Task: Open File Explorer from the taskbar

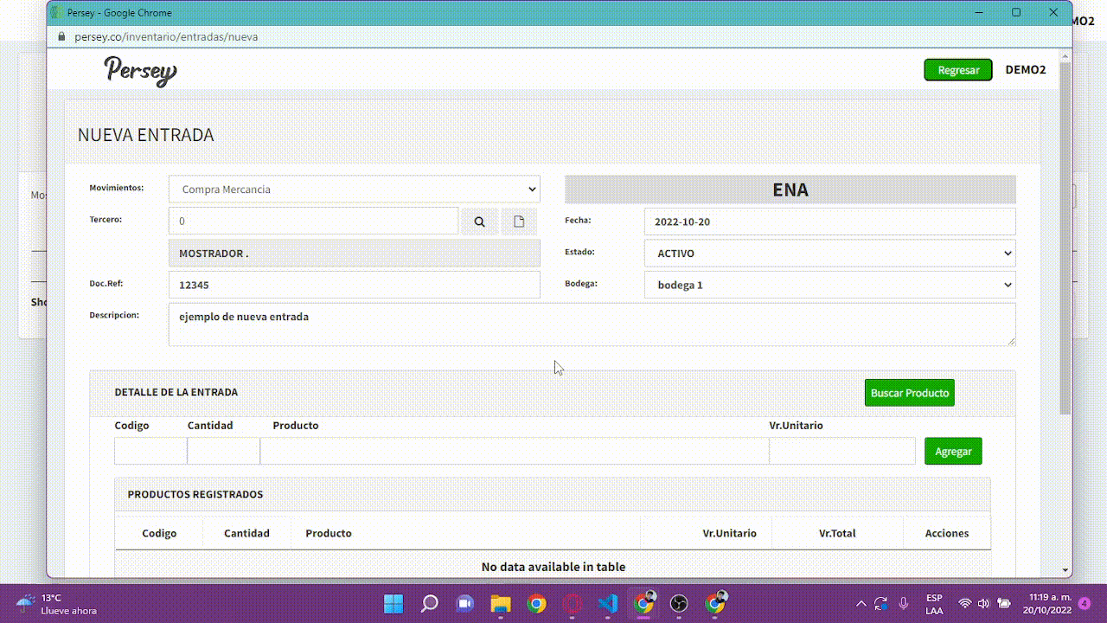Action: (x=501, y=603)
